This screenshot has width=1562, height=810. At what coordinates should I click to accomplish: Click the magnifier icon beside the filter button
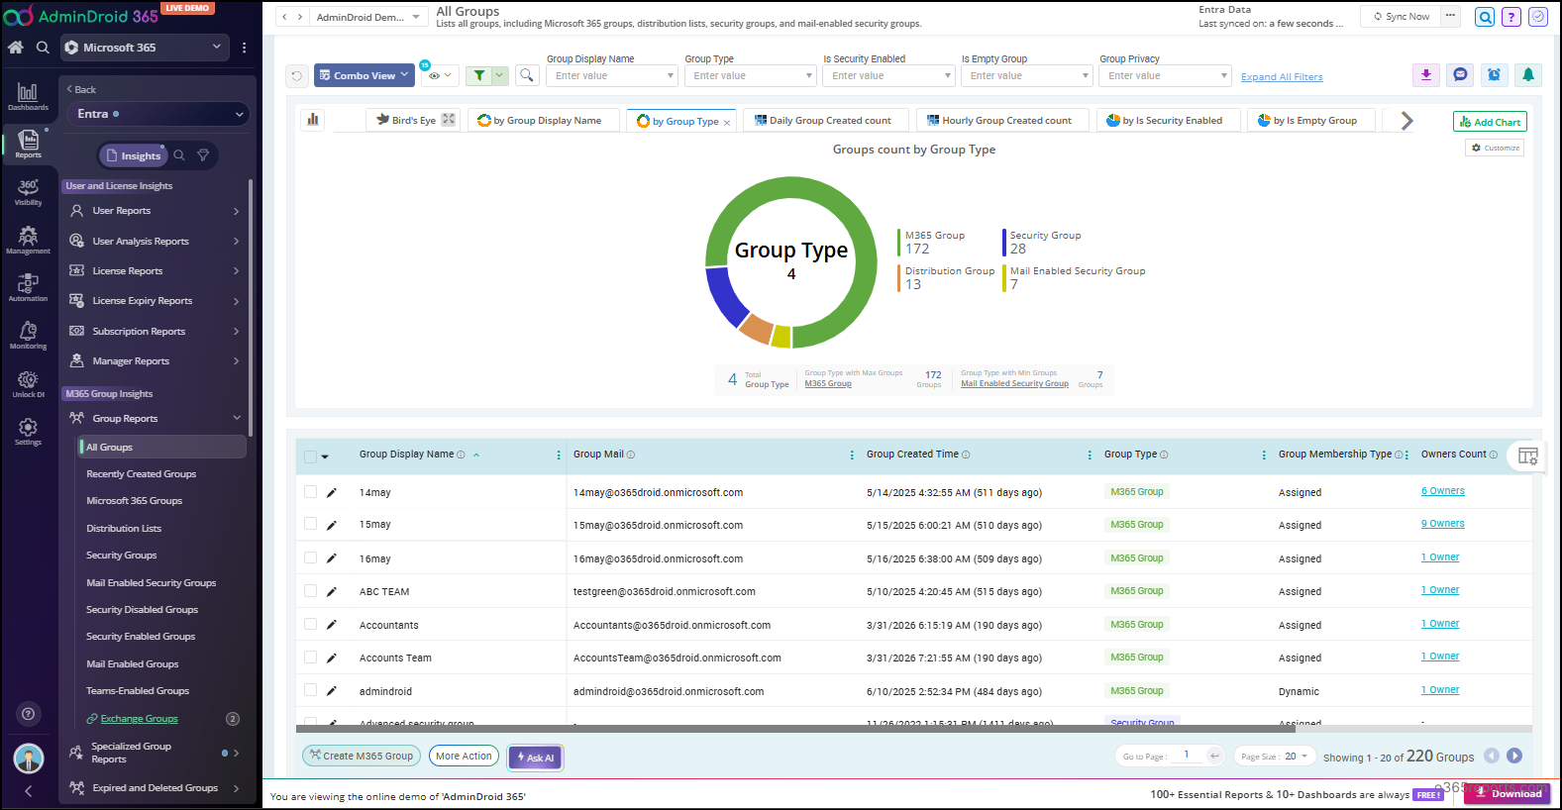point(527,75)
